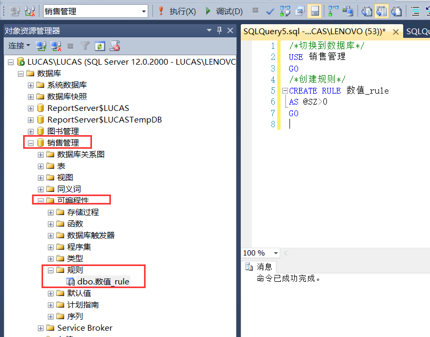This screenshot has height=337, width=430.
Task: Click Comment out selected lines icon
Action: [x=415, y=11]
